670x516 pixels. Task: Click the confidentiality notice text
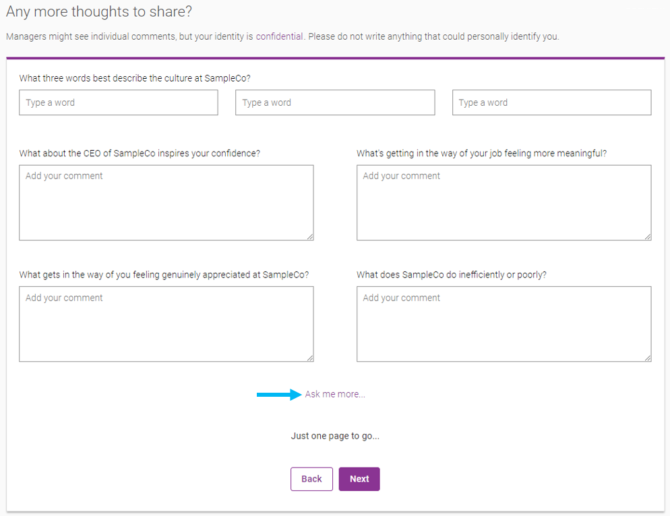pyautogui.click(x=283, y=36)
